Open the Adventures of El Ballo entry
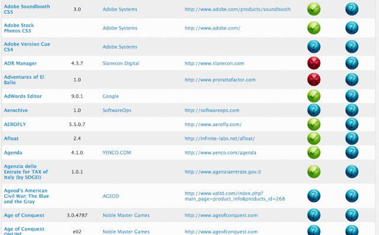The width and height of the screenshot is (379, 235). point(24,79)
